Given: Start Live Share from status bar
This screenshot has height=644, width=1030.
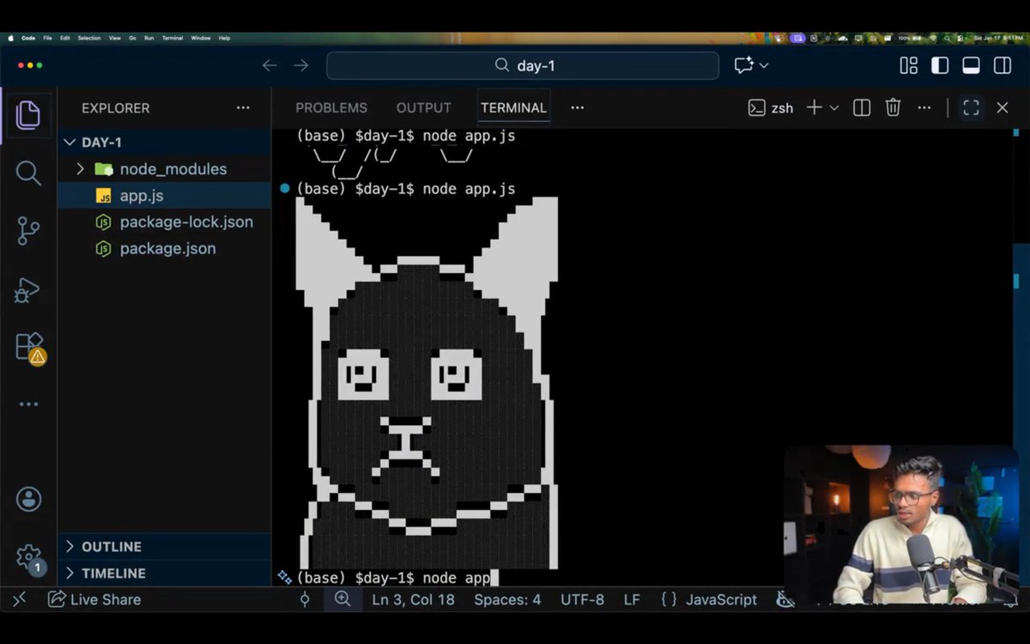Looking at the screenshot, I should pyautogui.click(x=94, y=599).
